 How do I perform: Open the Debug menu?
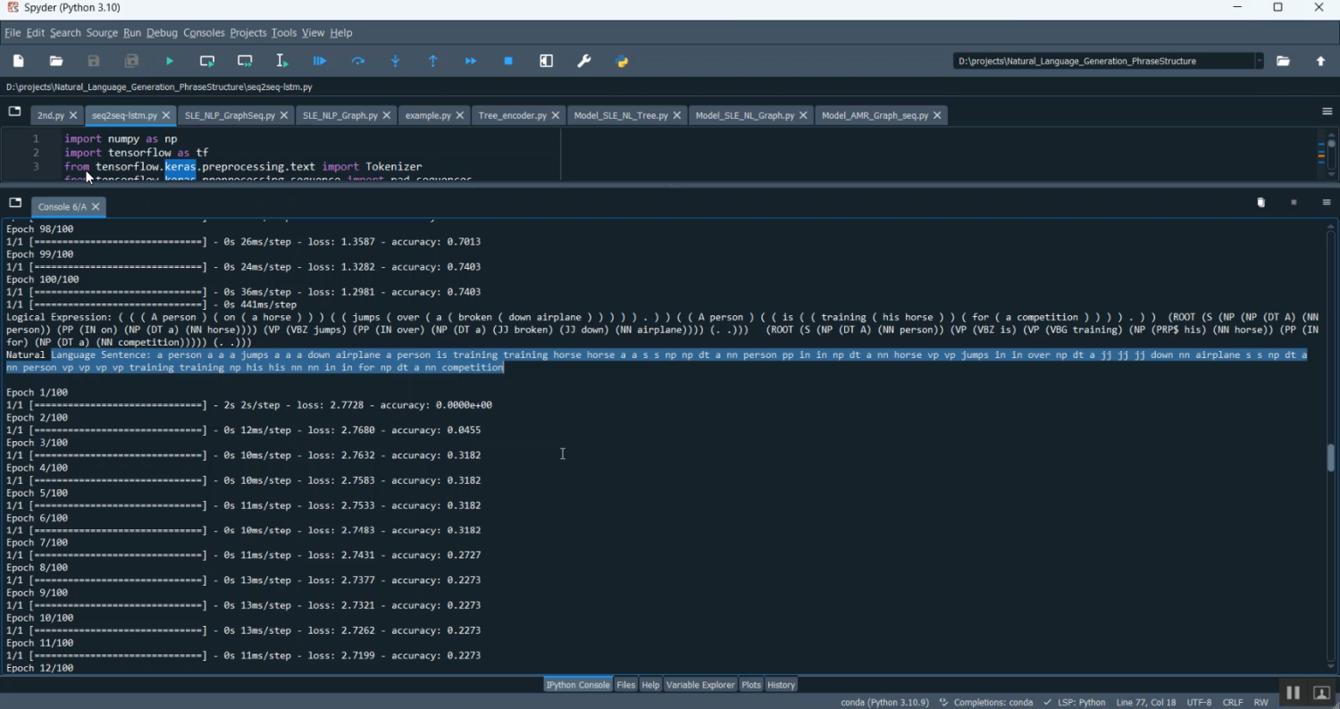pyautogui.click(x=162, y=32)
